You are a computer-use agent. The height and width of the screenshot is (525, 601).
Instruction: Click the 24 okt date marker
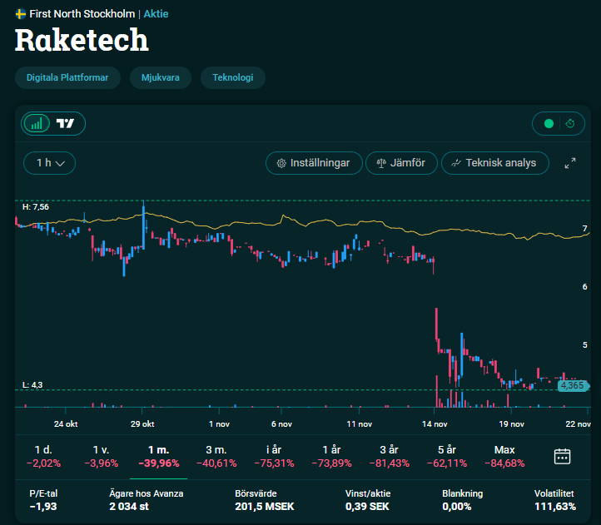tap(66, 424)
